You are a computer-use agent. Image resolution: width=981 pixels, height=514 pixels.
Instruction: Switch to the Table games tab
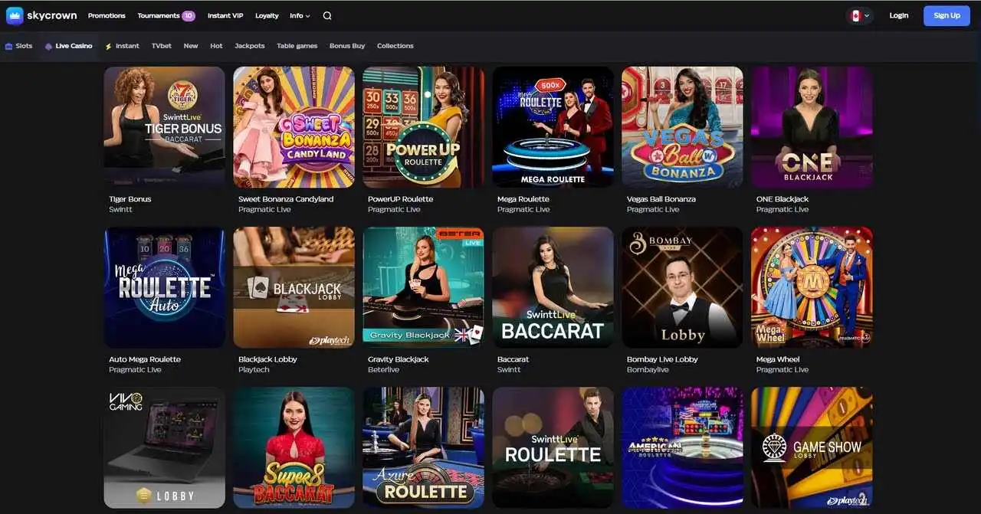(297, 45)
